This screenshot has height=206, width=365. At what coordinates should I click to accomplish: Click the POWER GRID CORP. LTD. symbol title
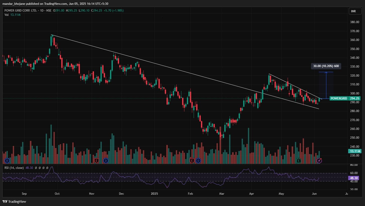(x=21, y=11)
